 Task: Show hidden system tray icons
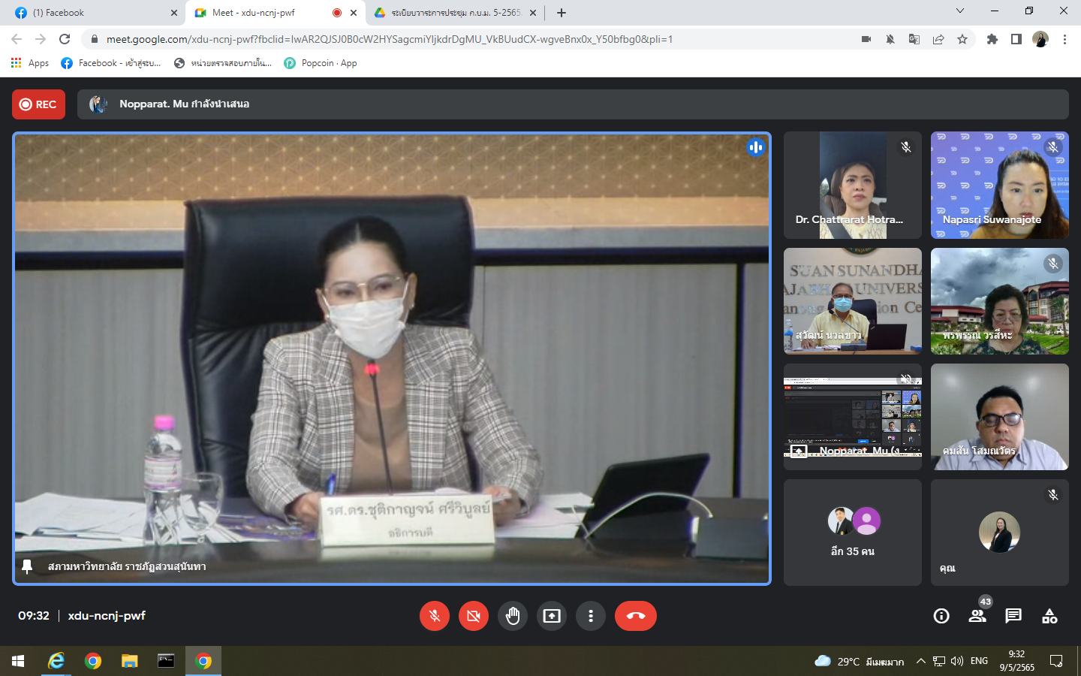point(920,661)
